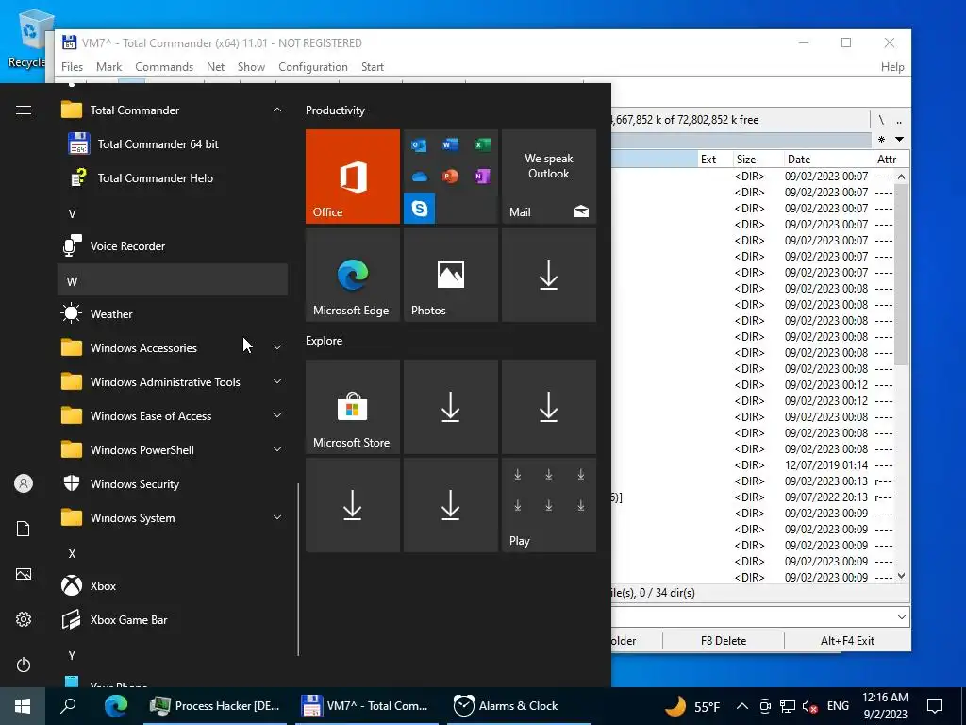The width and height of the screenshot is (966, 725).
Task: Jump to letter W header in app list
Action: tap(173, 281)
